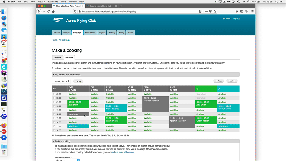Follow the make a manual booking link

pos(122,152)
